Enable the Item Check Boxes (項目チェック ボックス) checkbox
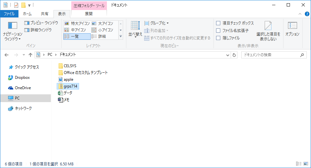Screen dimensions: 311x168 pos(218,23)
